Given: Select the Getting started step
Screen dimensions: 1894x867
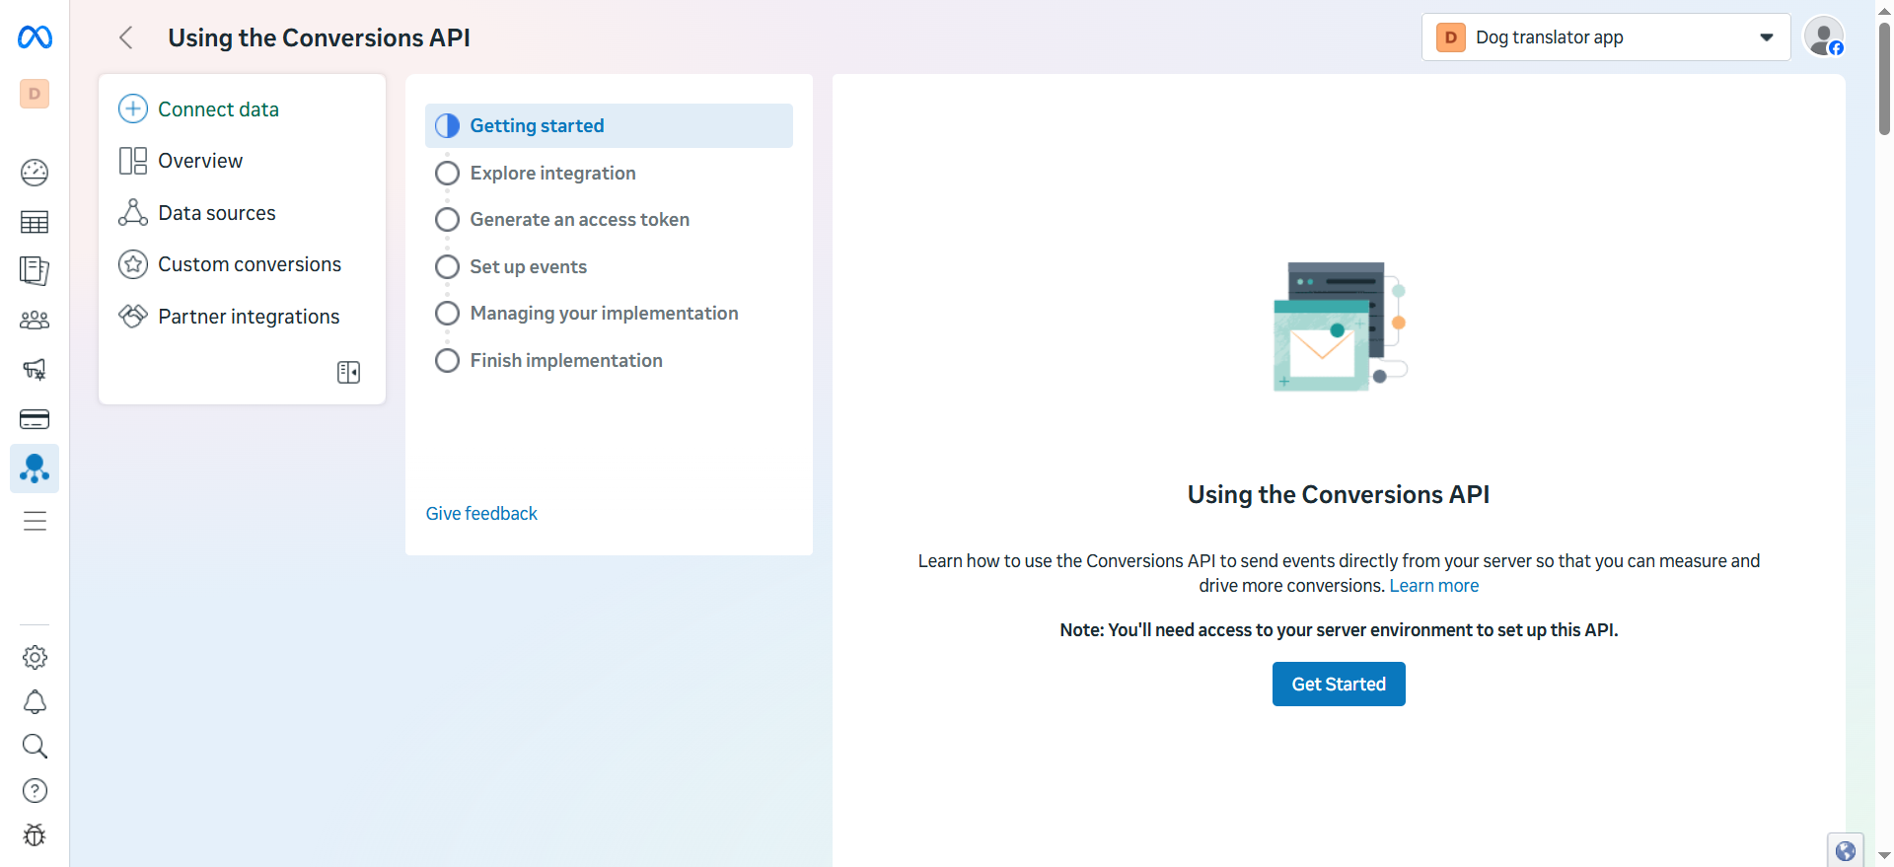Looking at the screenshot, I should click(609, 125).
